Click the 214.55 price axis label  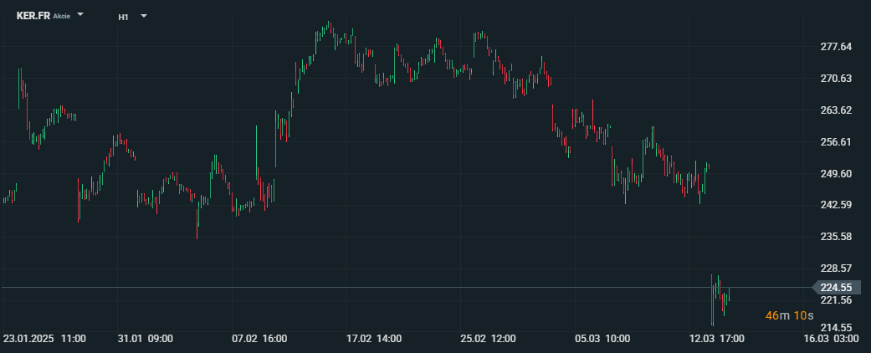pos(837,327)
